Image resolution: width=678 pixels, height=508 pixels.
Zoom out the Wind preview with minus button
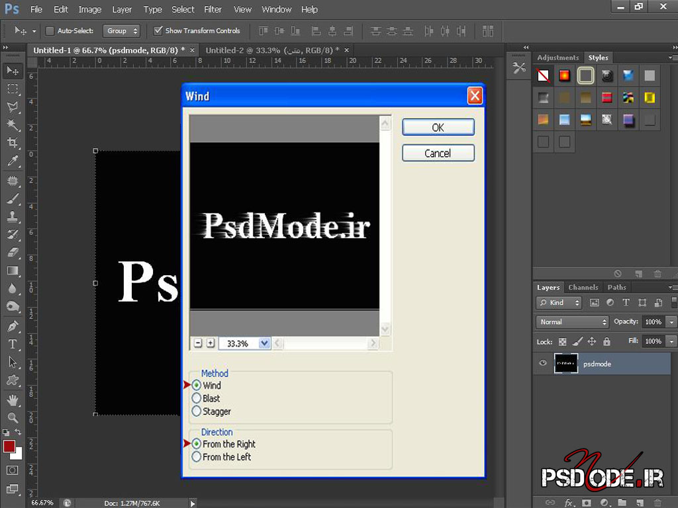(198, 343)
